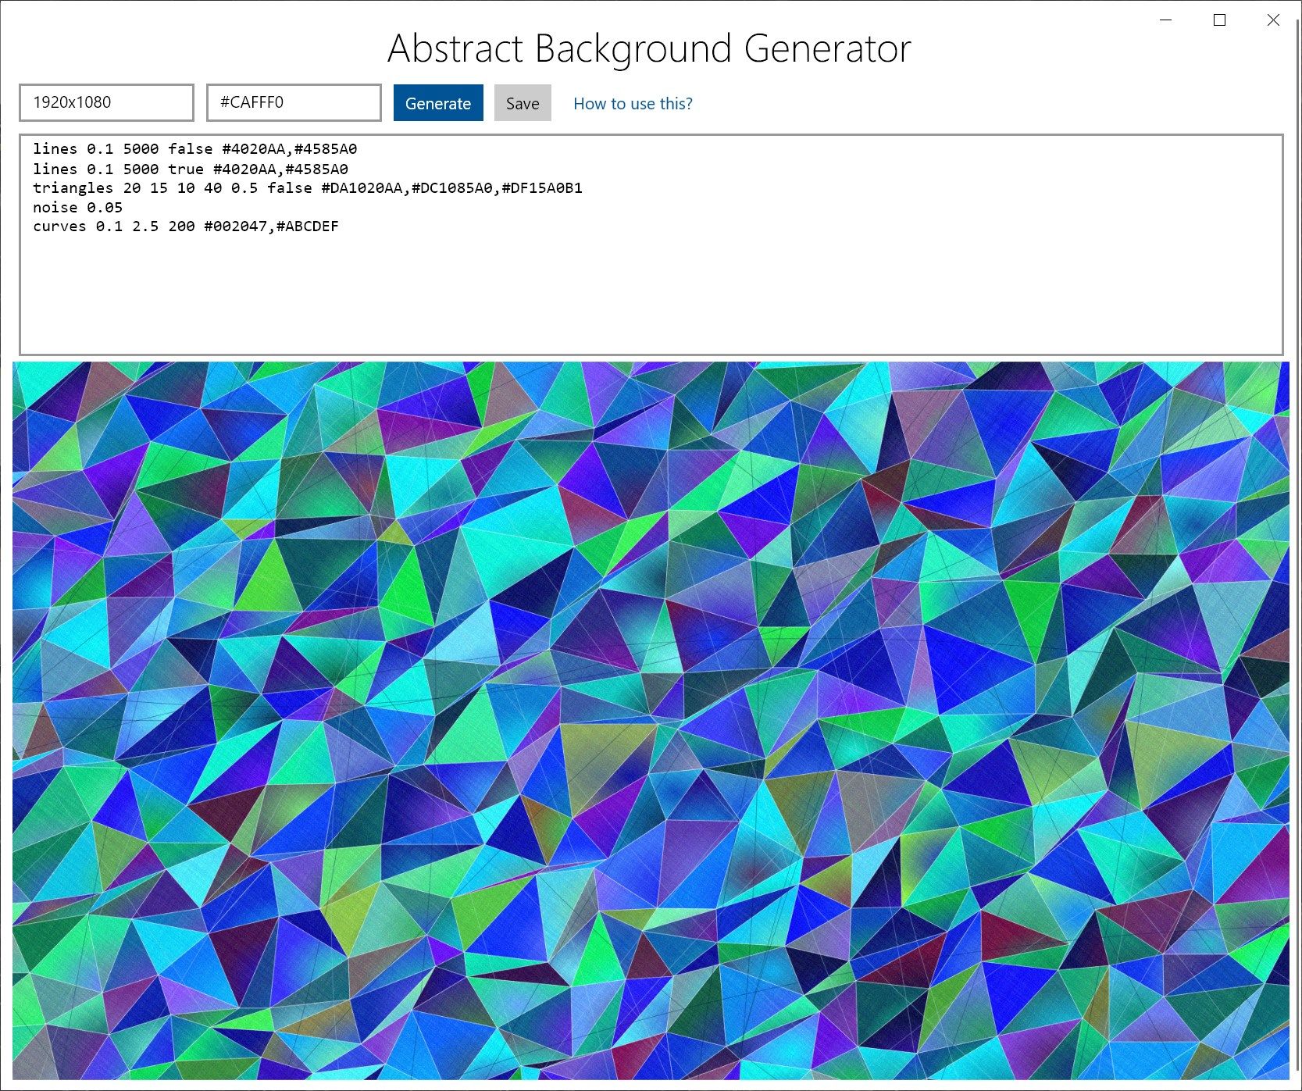Open the 'How to use this?' link

633,103
